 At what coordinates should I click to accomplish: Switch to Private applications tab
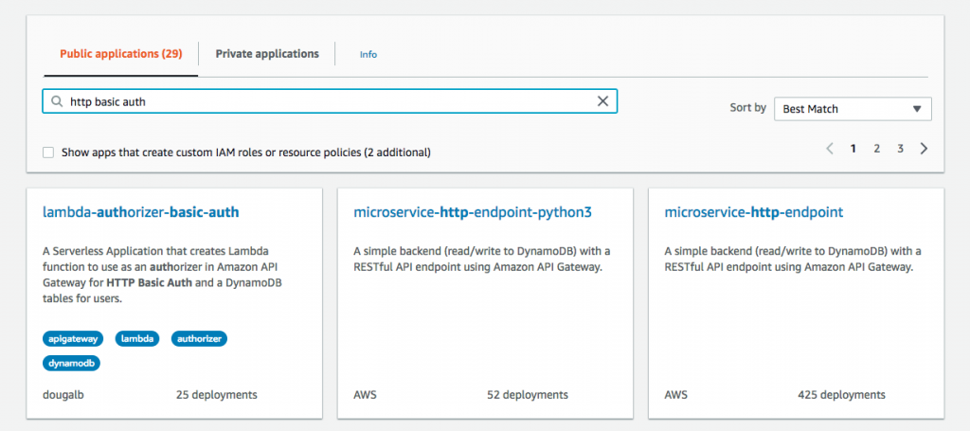tap(267, 54)
